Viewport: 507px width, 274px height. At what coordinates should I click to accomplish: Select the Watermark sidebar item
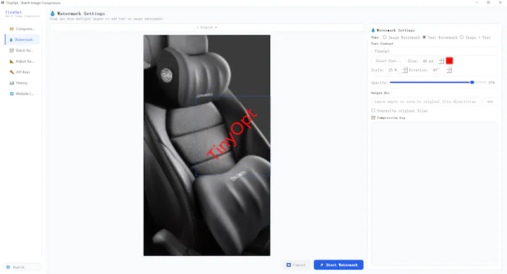tap(22, 40)
